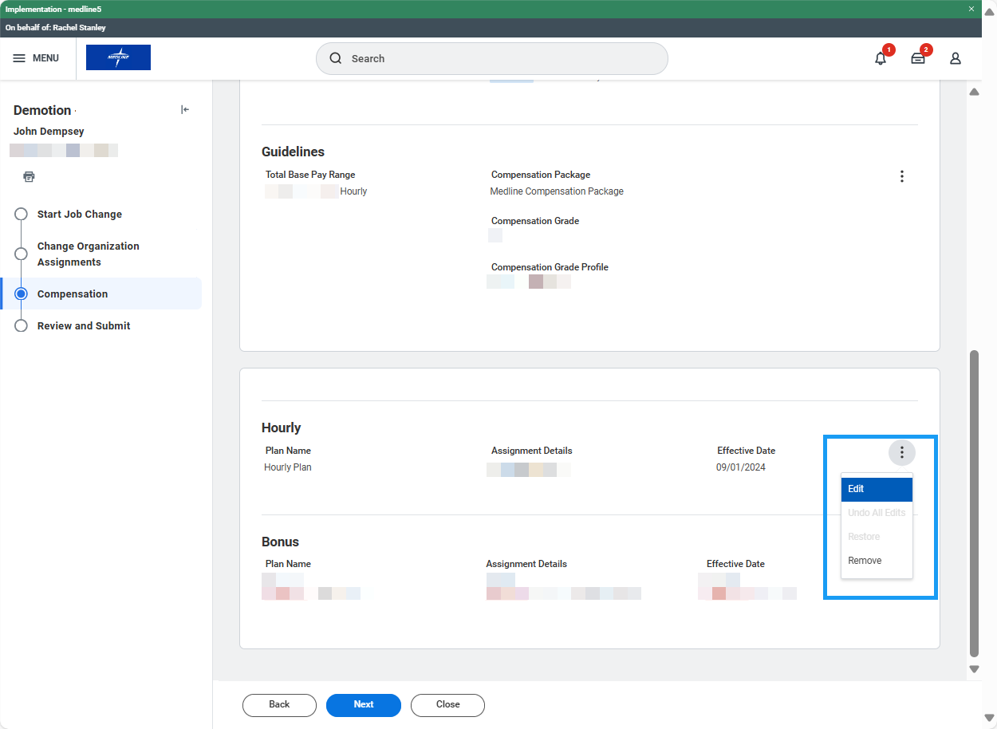Click the Medline logo
Screen dimensions: 997x729
[x=118, y=57]
